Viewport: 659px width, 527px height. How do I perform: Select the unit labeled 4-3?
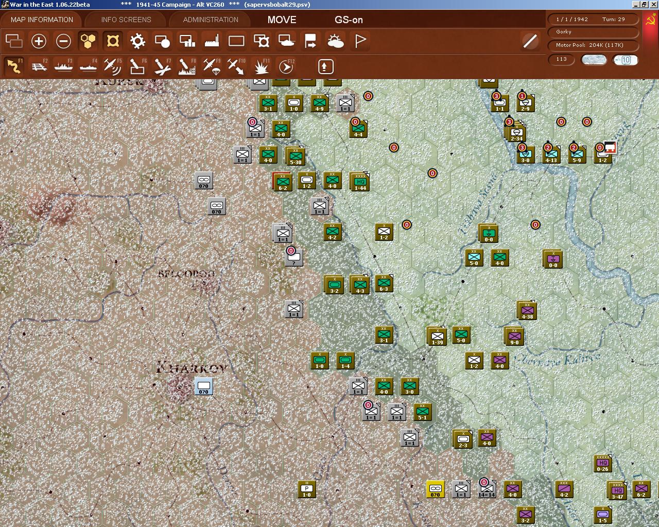coord(359,284)
